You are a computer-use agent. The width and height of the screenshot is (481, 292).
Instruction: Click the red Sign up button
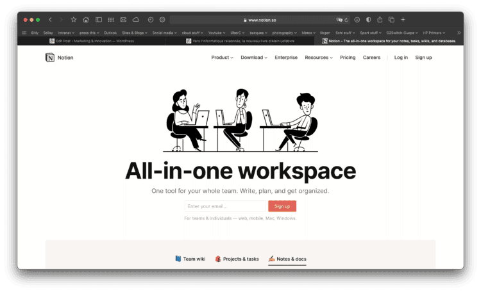click(x=282, y=206)
